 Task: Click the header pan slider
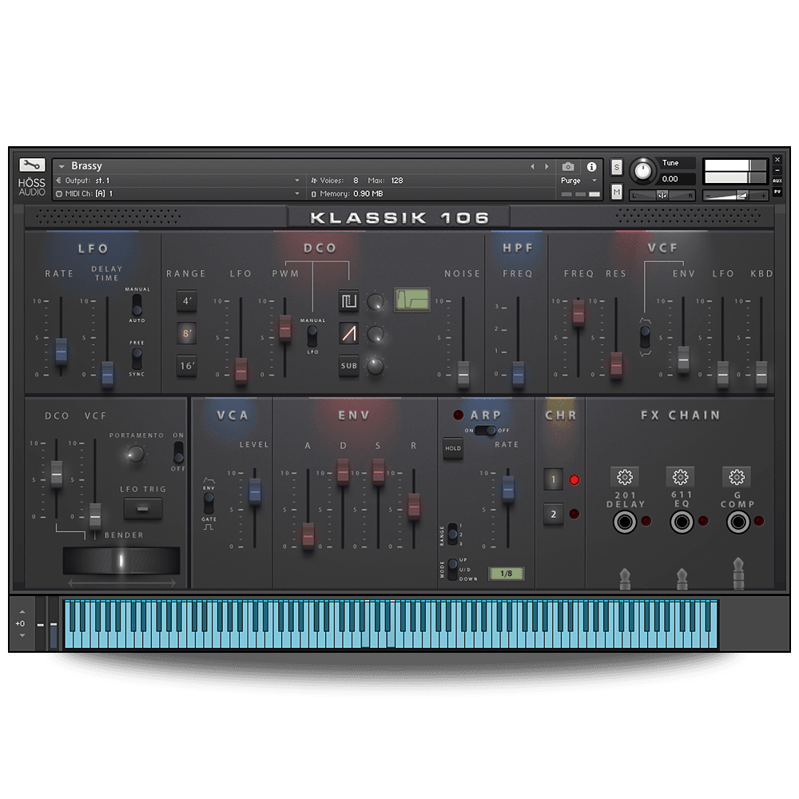[x=662, y=195]
